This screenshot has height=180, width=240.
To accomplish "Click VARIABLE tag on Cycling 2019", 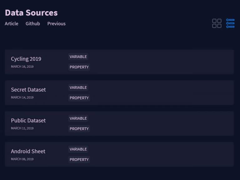I will [78, 57].
